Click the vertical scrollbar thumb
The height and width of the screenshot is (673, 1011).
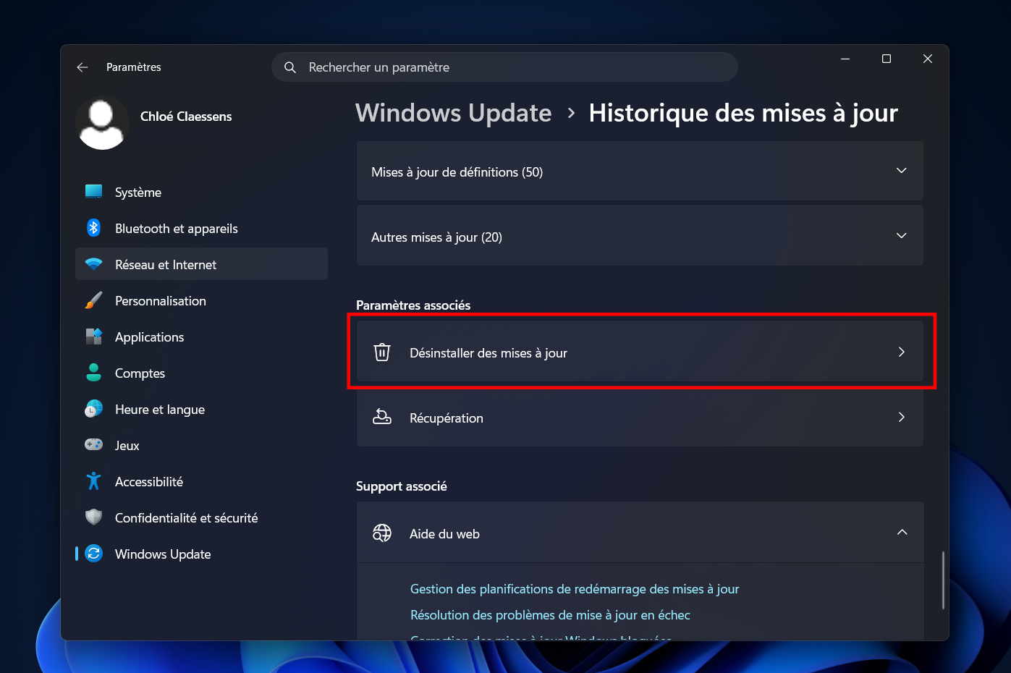tap(943, 580)
